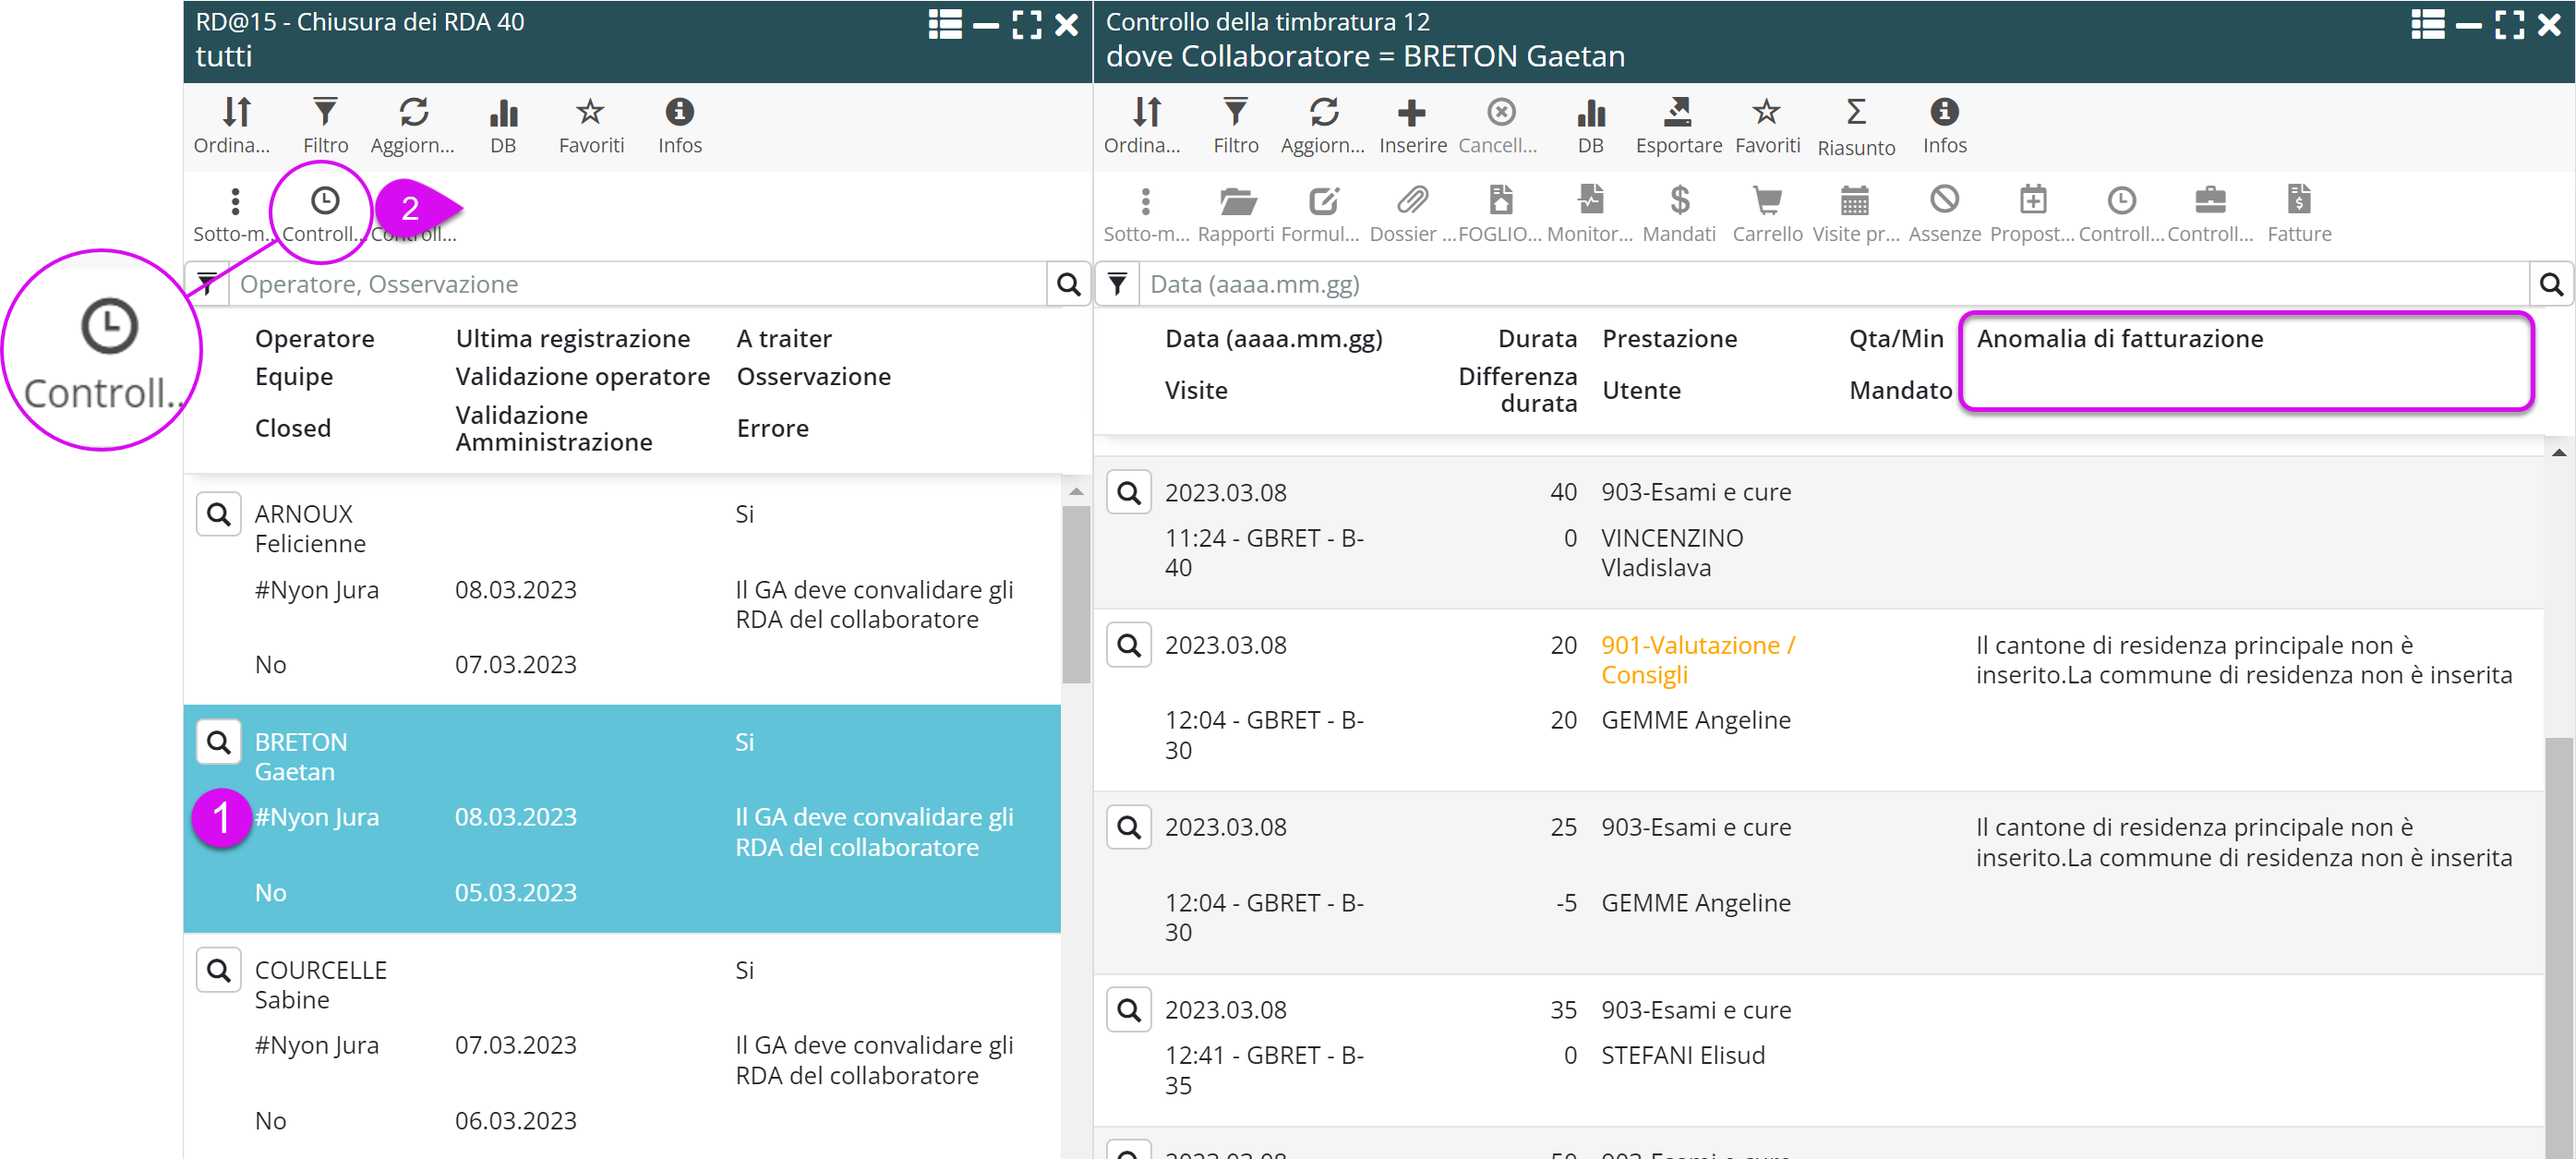Toggle fullscreen for Controllo della timbratura panel
The image size is (2576, 1159).
pos(2509,24)
